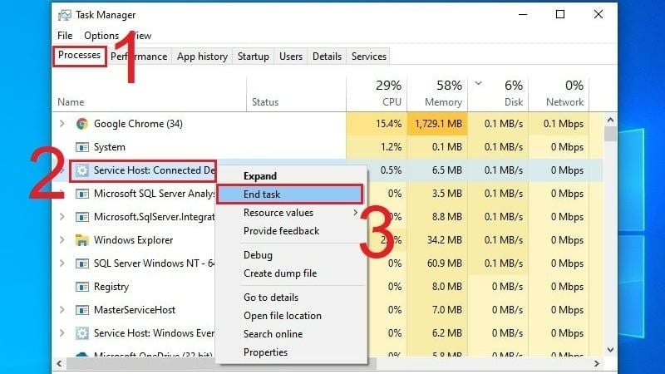Click the sort arrow above Disk column
665x374 pixels.
tap(479, 83)
